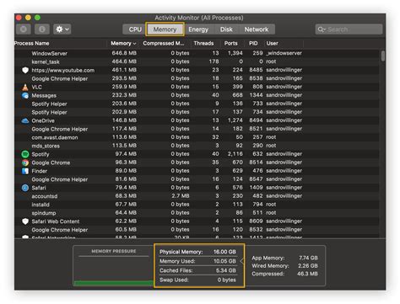The width and height of the screenshot is (400, 304).
Task: Select Spotify Helper using 203.6 MB
Action: 49,104
